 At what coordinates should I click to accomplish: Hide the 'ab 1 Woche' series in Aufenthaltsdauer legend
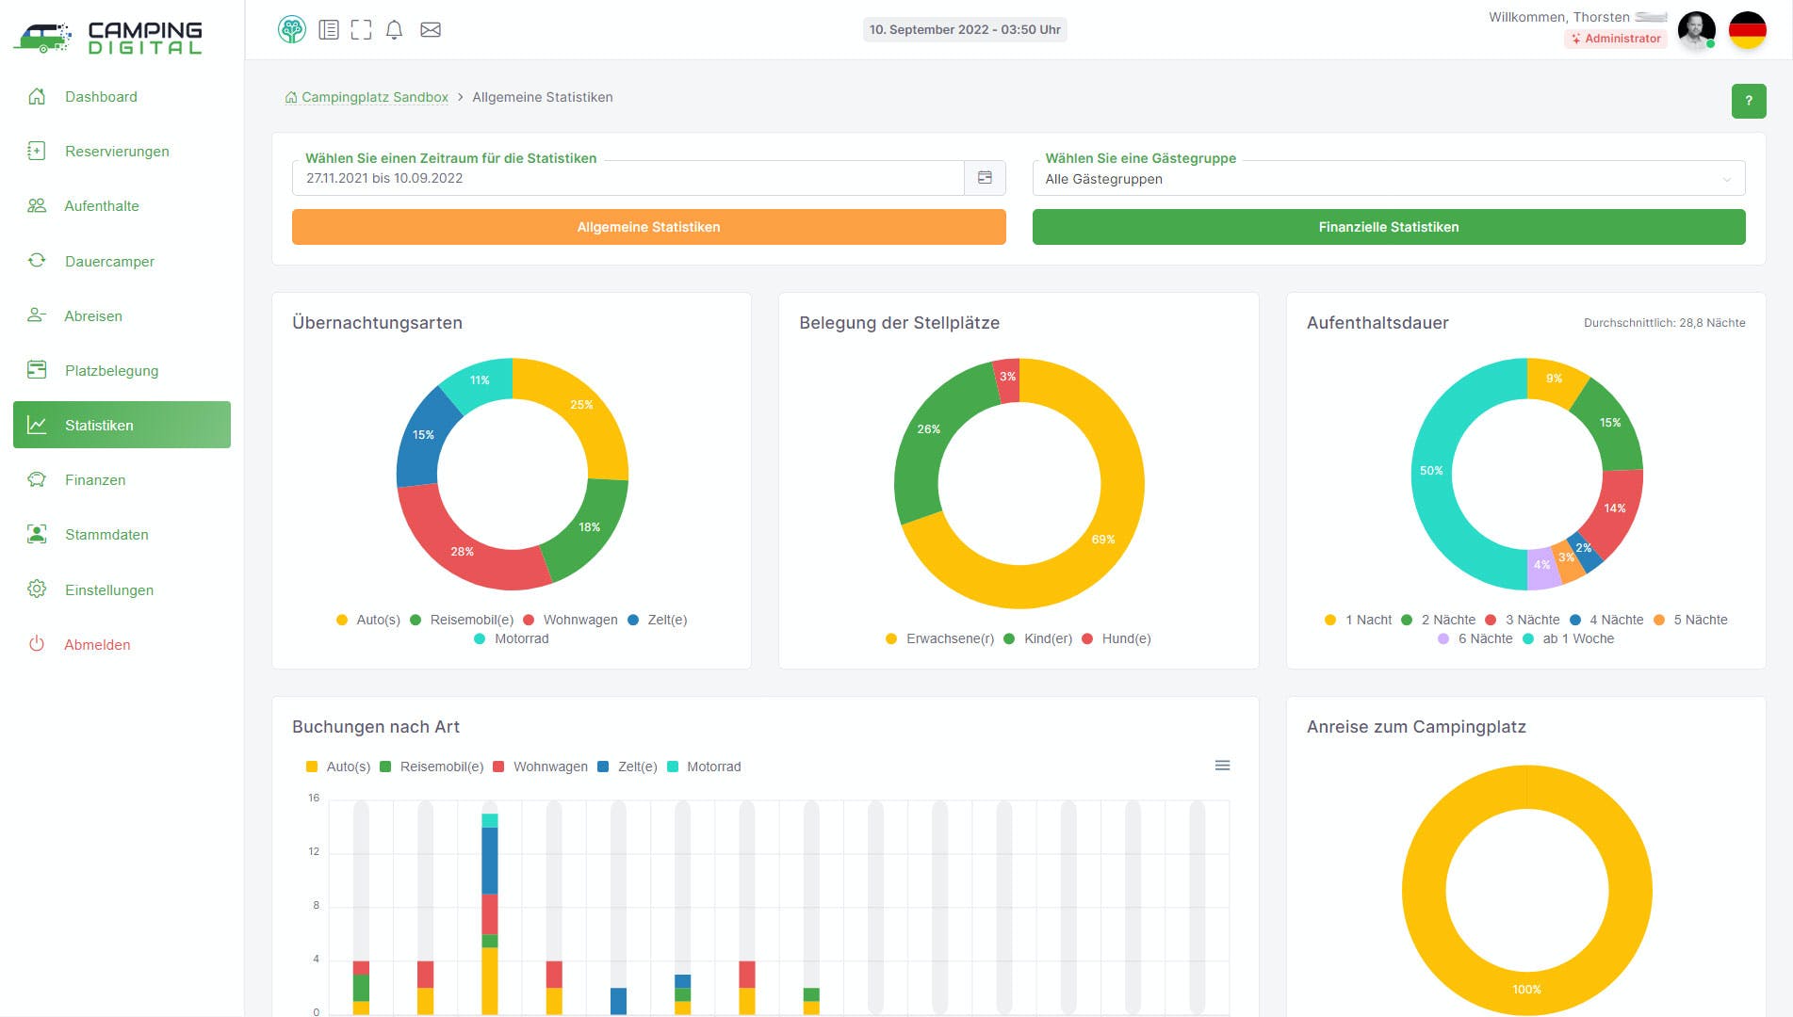(x=1577, y=638)
